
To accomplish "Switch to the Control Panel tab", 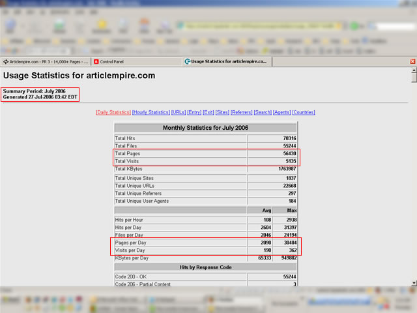I will [x=115, y=61].
